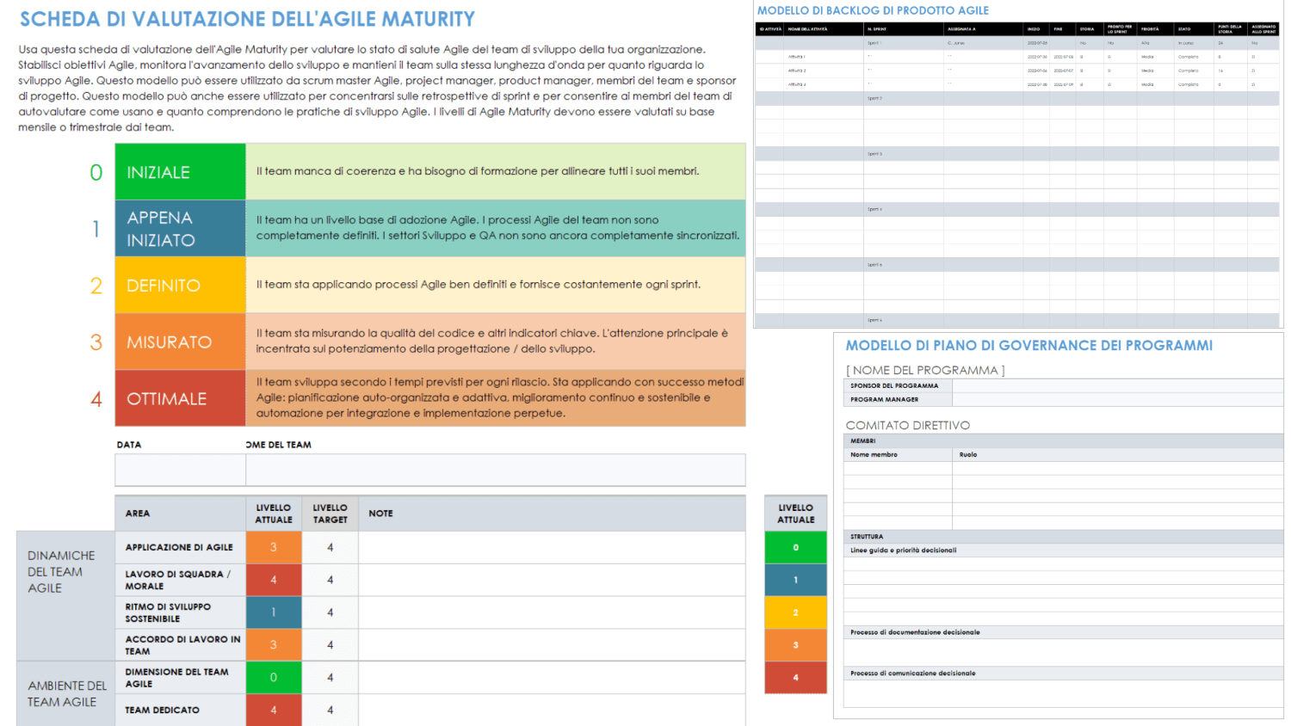Click the orange 3 legend swatch
Viewport: 1291px width, 726px height.
pyautogui.click(x=796, y=645)
